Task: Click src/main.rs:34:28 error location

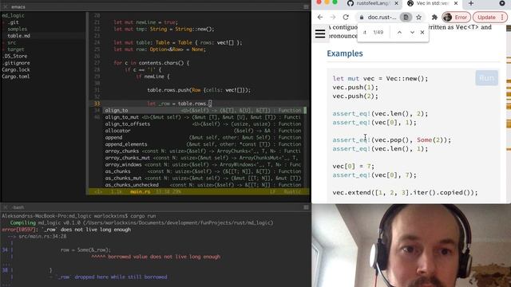Action: pyautogui.click(x=42, y=237)
